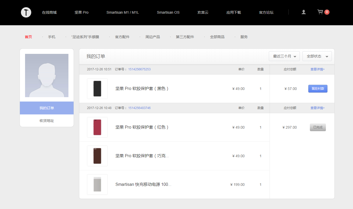The image size is (353, 209).
Task: Visit 官方论坛 from top navigation
Action: click(266, 12)
